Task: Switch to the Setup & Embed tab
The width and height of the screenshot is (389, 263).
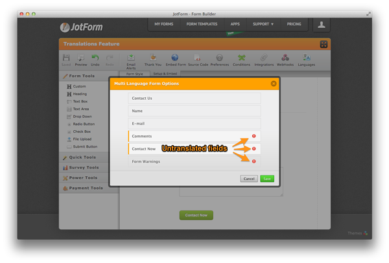Action: point(165,74)
